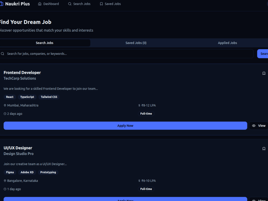Open Search Jobs in top navigation
Screen dimensions: 268x201
tap(79, 4)
